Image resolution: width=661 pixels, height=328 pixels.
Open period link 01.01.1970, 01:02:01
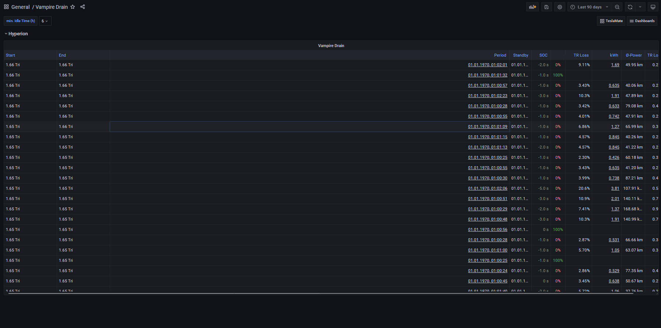pyautogui.click(x=488, y=65)
